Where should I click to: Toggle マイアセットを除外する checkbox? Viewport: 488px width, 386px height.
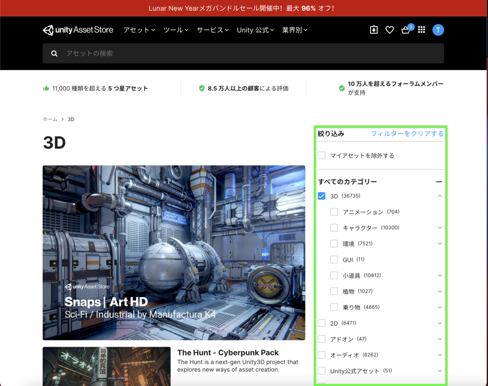(322, 155)
